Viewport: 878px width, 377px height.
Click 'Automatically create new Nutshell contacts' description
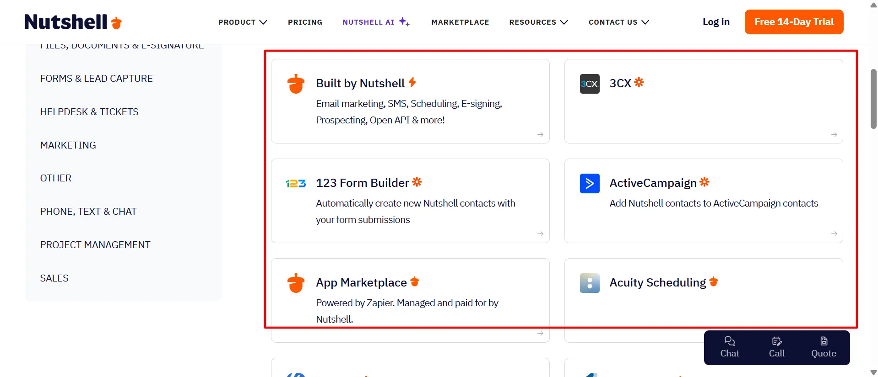pyautogui.click(x=416, y=212)
